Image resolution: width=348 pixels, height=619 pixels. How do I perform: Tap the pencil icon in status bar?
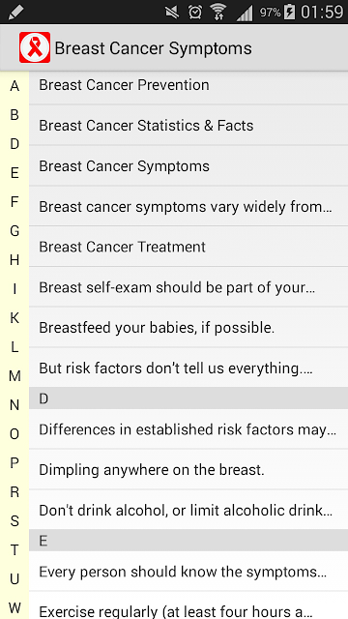click(x=15, y=13)
